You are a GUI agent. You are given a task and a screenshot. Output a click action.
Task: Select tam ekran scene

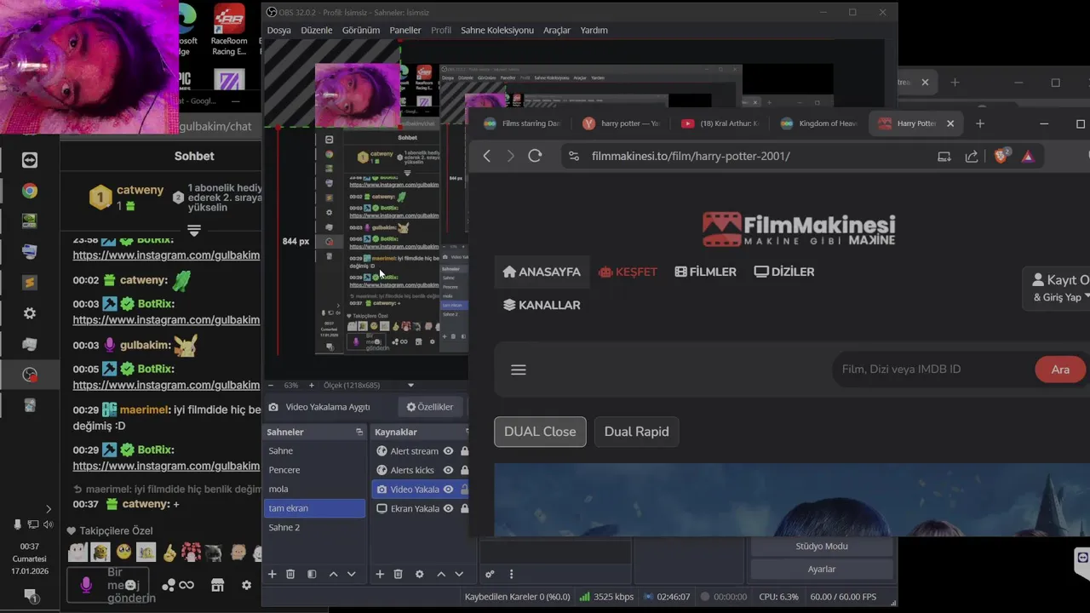(x=314, y=508)
